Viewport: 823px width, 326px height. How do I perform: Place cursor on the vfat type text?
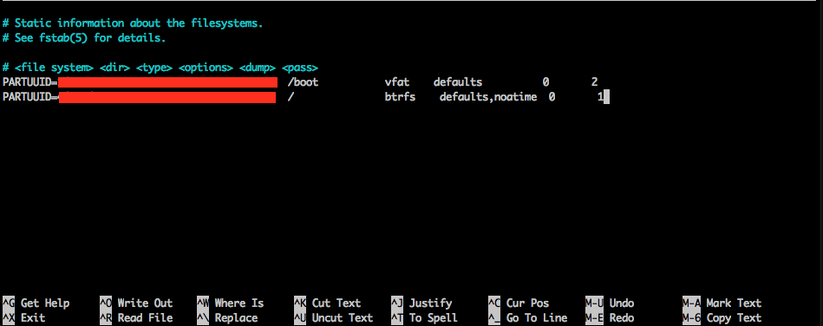[397, 81]
